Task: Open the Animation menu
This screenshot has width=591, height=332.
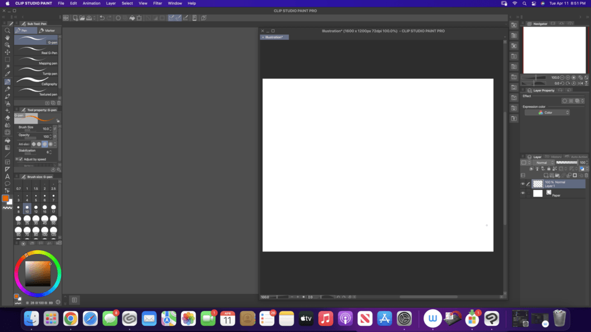Action: pos(92,4)
